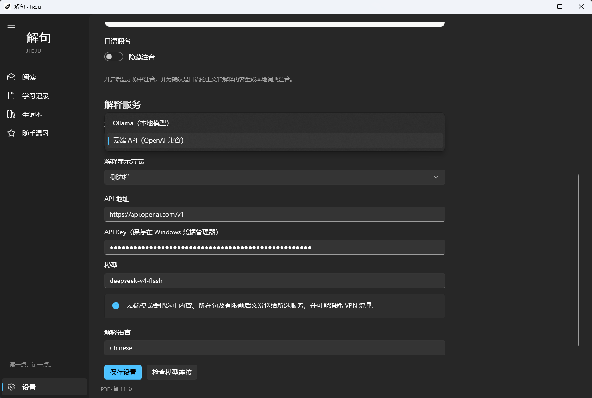Click the envelope icon next to 阅读
The width and height of the screenshot is (592, 398).
[x=11, y=77]
